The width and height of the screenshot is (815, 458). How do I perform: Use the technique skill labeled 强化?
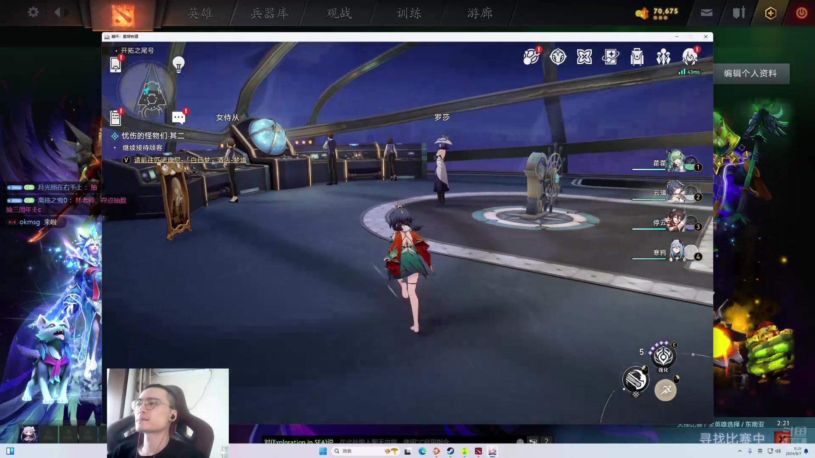[x=663, y=357]
